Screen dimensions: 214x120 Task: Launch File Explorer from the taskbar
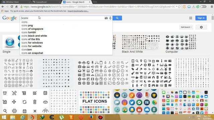pos(13,117)
